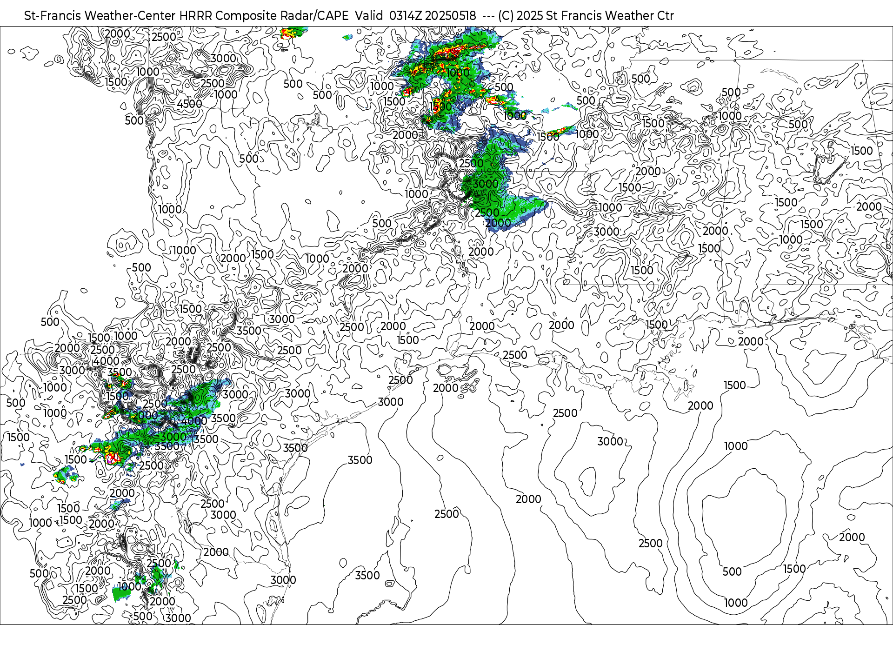This screenshot has width=893, height=651.
Task: Click the "(C) 2025 St Francis Weather Ctr" copyright text
Action: click(586, 16)
